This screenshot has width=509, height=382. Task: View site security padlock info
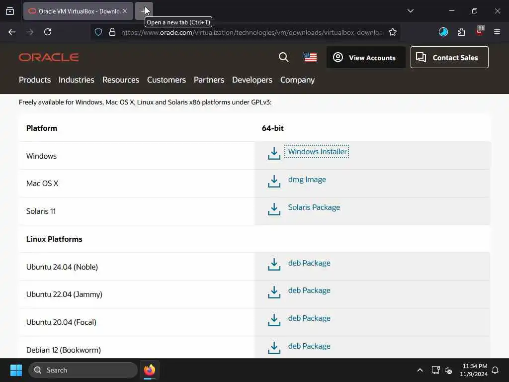[112, 32]
